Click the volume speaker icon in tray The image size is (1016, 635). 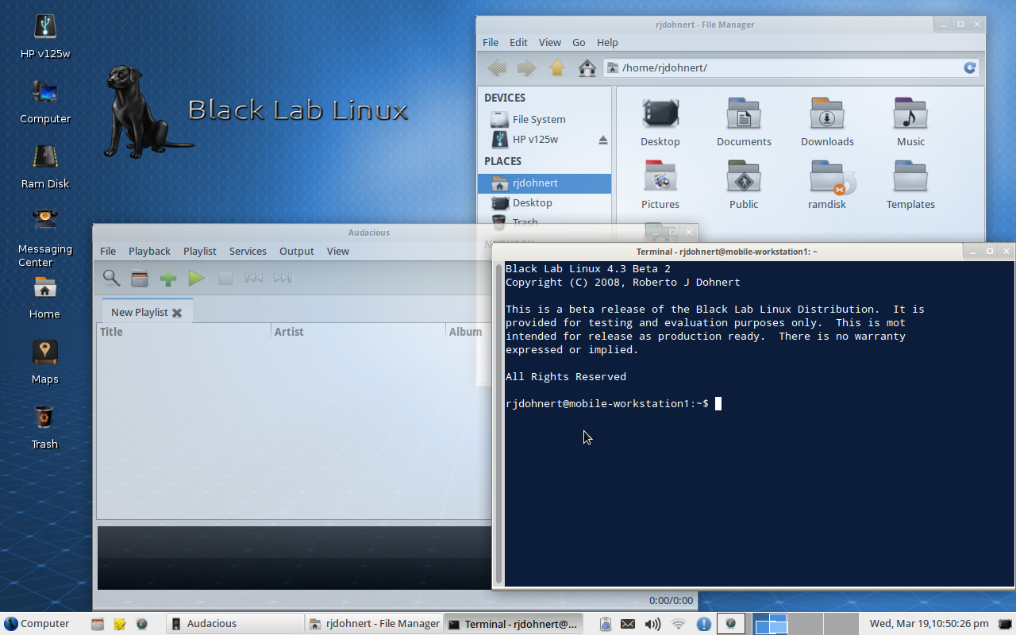click(x=652, y=624)
